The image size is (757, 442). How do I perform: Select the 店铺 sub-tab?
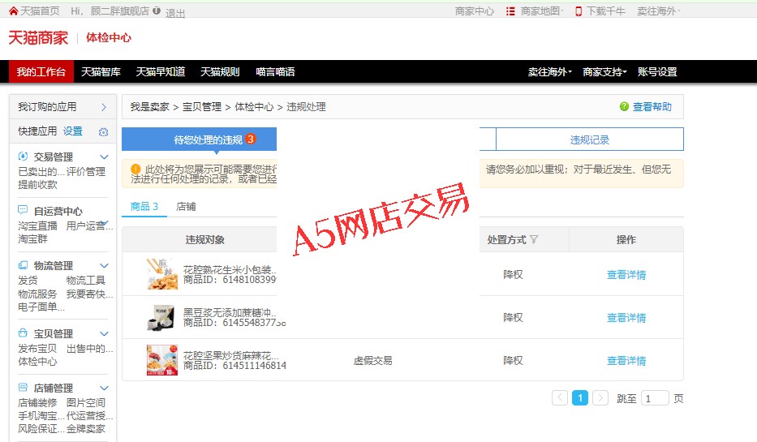click(x=186, y=207)
